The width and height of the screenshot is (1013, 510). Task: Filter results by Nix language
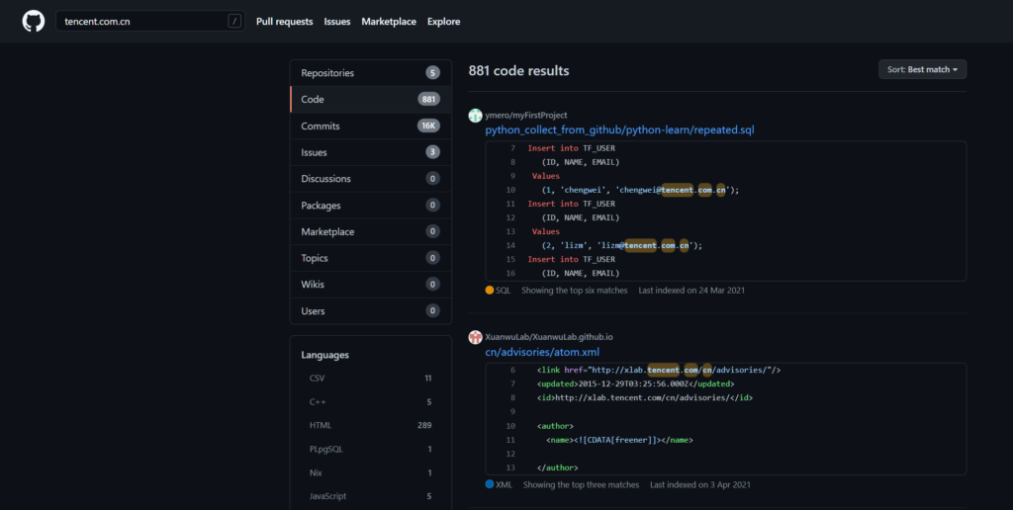tap(371, 473)
